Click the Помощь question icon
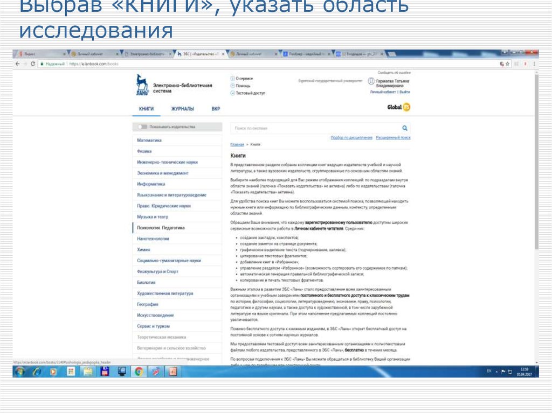The height and width of the screenshot is (413, 552). coord(233,86)
